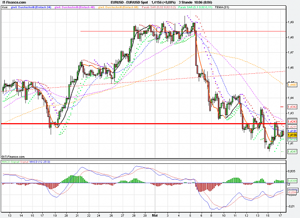Click the EURUSD - EUR/USD Spot chart title
Viewport: 300px width, 218px height.
coord(129,2)
